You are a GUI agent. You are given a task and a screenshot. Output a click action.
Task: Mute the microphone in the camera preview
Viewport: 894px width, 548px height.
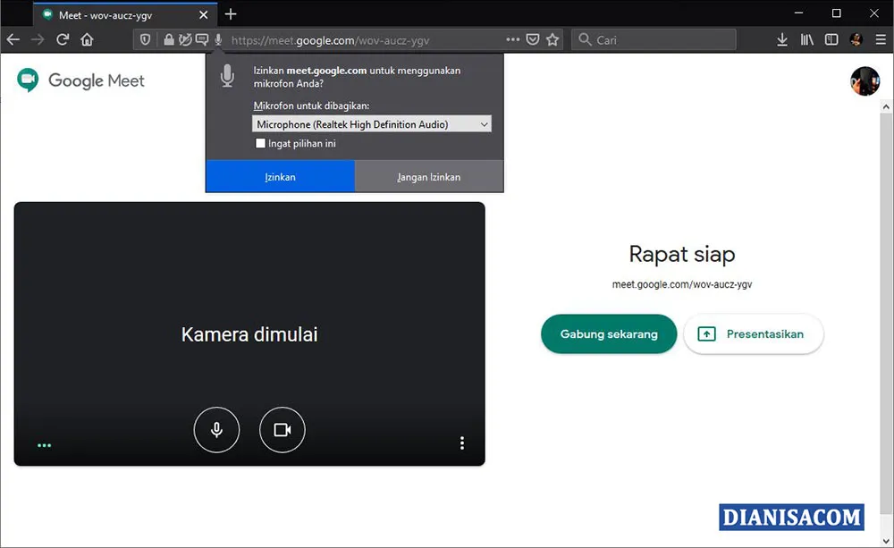pos(216,429)
